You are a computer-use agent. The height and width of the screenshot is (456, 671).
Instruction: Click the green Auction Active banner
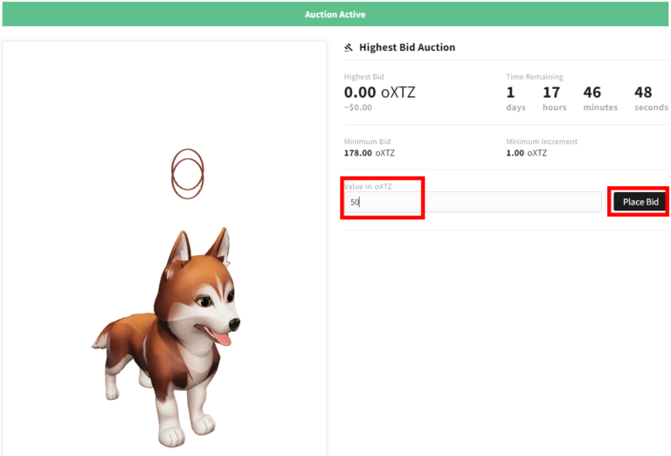tap(335, 15)
